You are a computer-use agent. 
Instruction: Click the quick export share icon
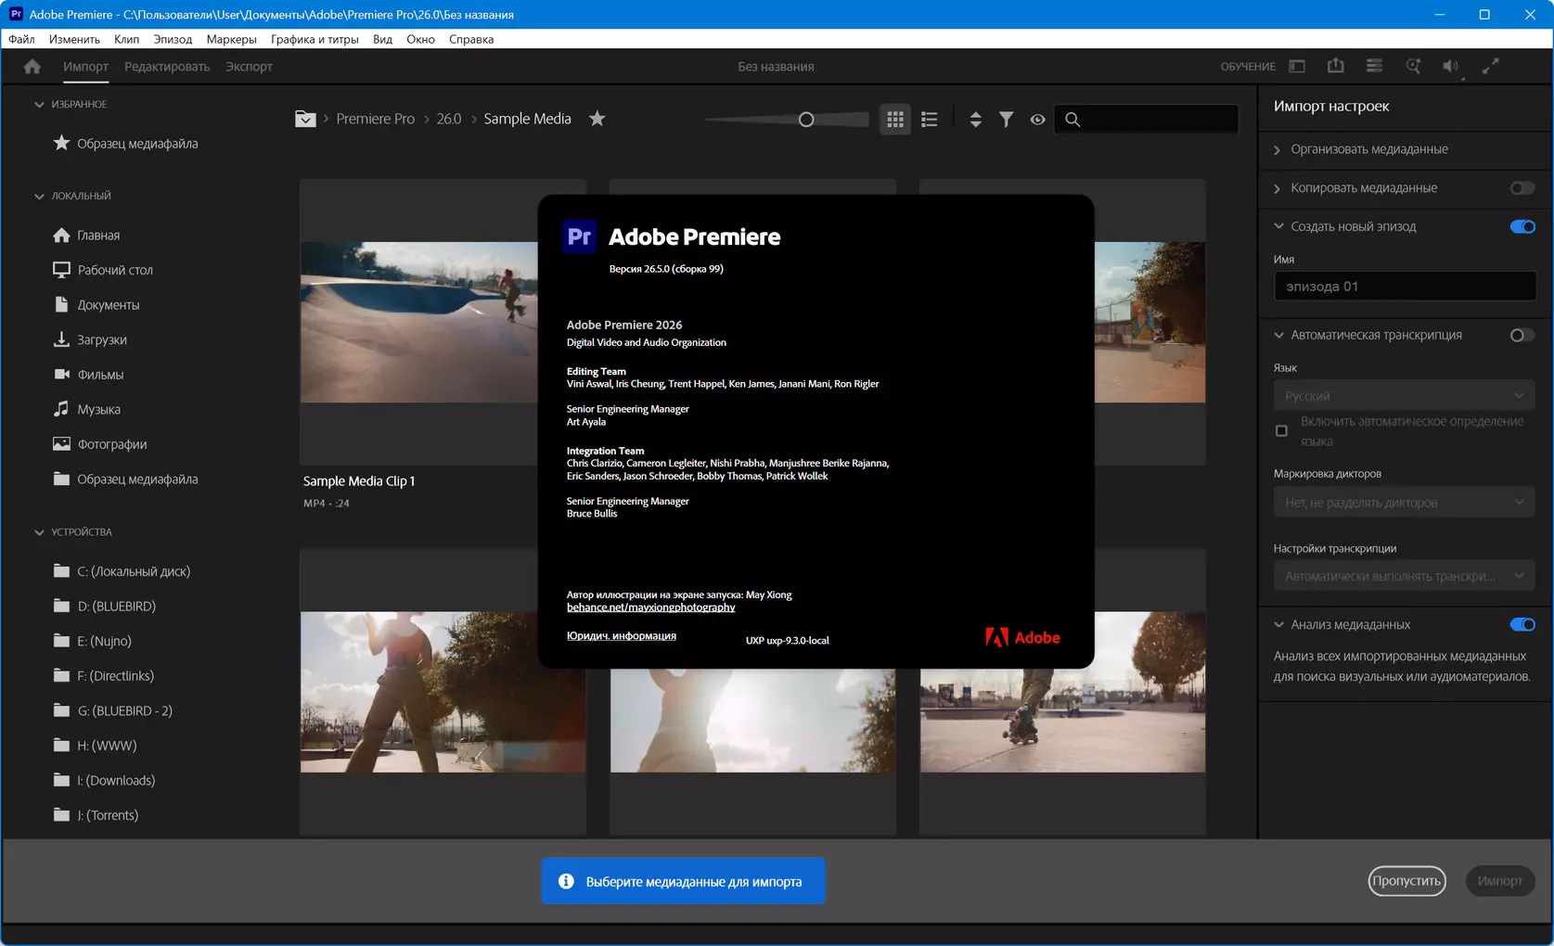pos(1336,66)
